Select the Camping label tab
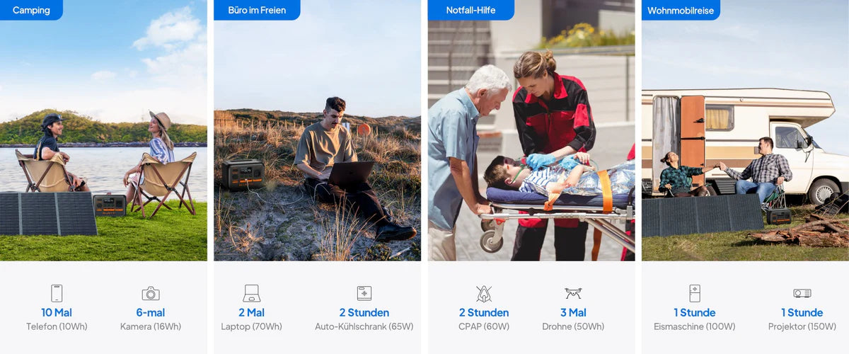 (31, 10)
